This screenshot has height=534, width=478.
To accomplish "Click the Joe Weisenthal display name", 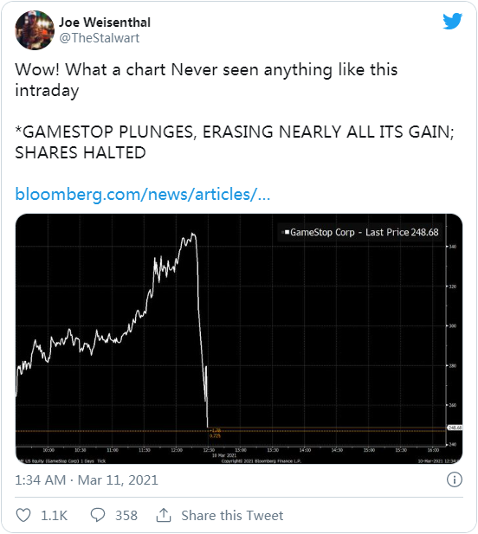I will point(105,23).
